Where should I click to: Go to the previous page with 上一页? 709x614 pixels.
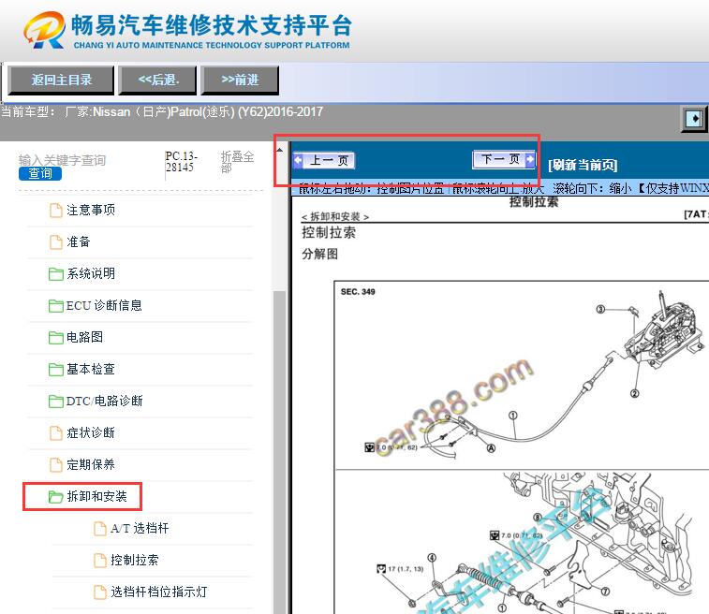(324, 160)
